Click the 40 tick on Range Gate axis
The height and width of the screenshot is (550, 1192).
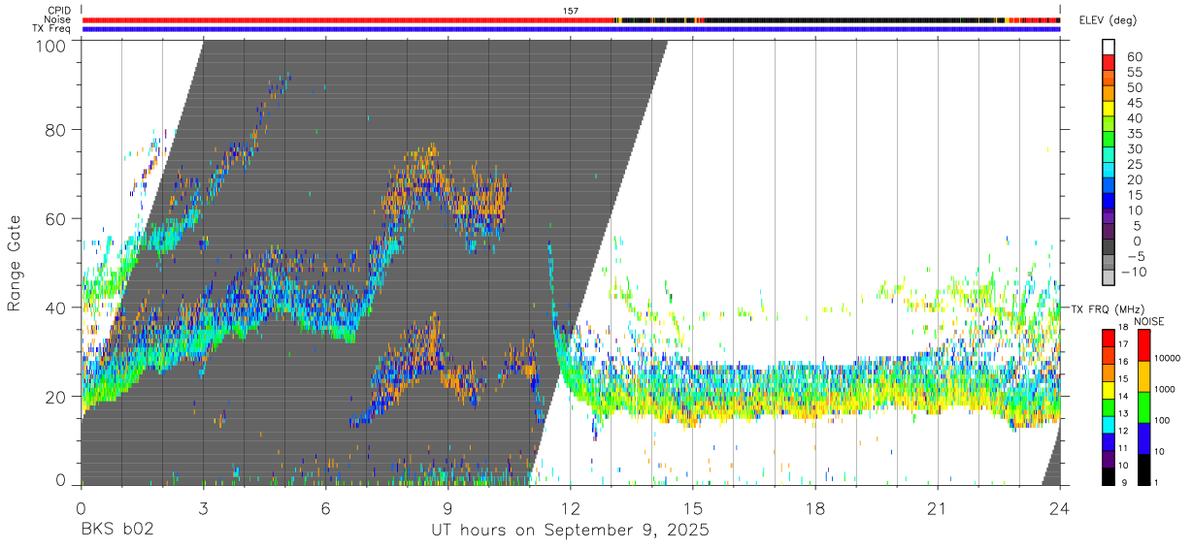[x=56, y=307]
